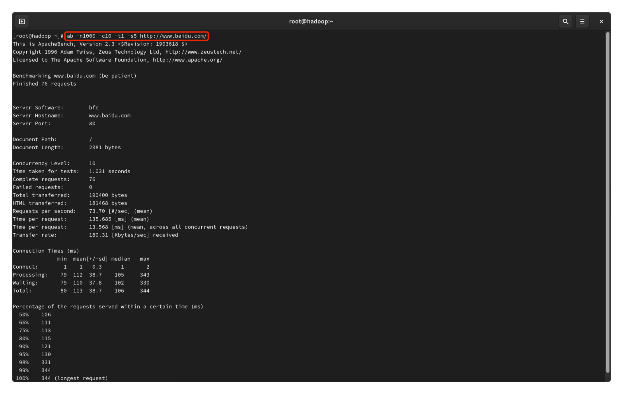Image resolution: width=623 pixels, height=394 pixels.
Task: Click the [root@hadoop ~]# prompt
Action: (x=38, y=36)
